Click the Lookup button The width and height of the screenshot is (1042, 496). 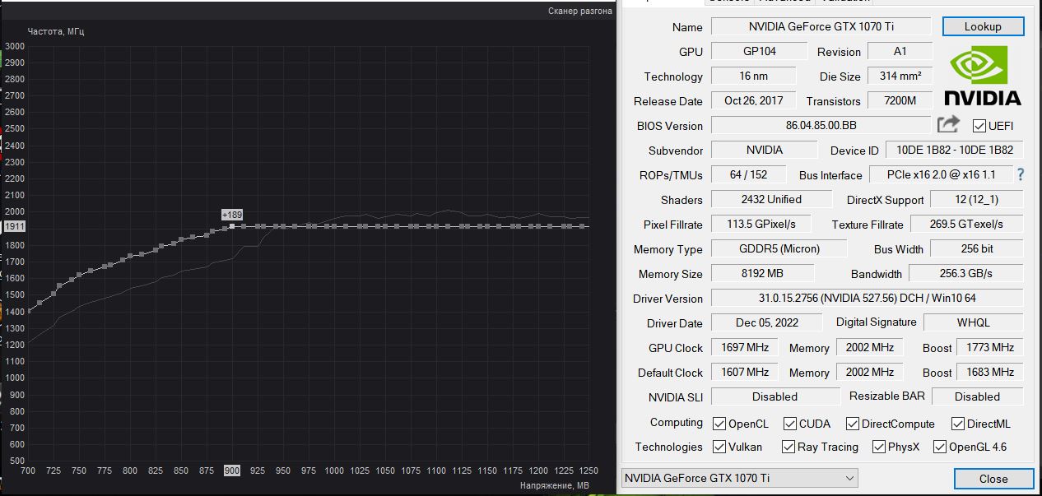click(x=983, y=26)
